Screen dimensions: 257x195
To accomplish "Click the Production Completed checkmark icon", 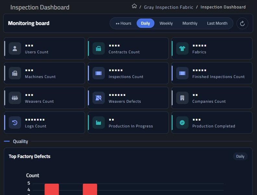I will coord(182,123).
